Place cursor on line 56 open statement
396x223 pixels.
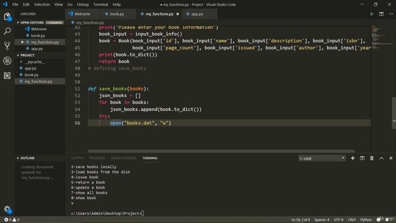click(x=140, y=123)
